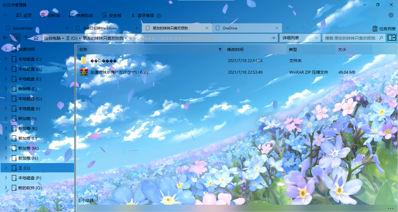This screenshot has height=212, width=398.
Task: Add a new tab with plus icon
Action: click(288, 28)
